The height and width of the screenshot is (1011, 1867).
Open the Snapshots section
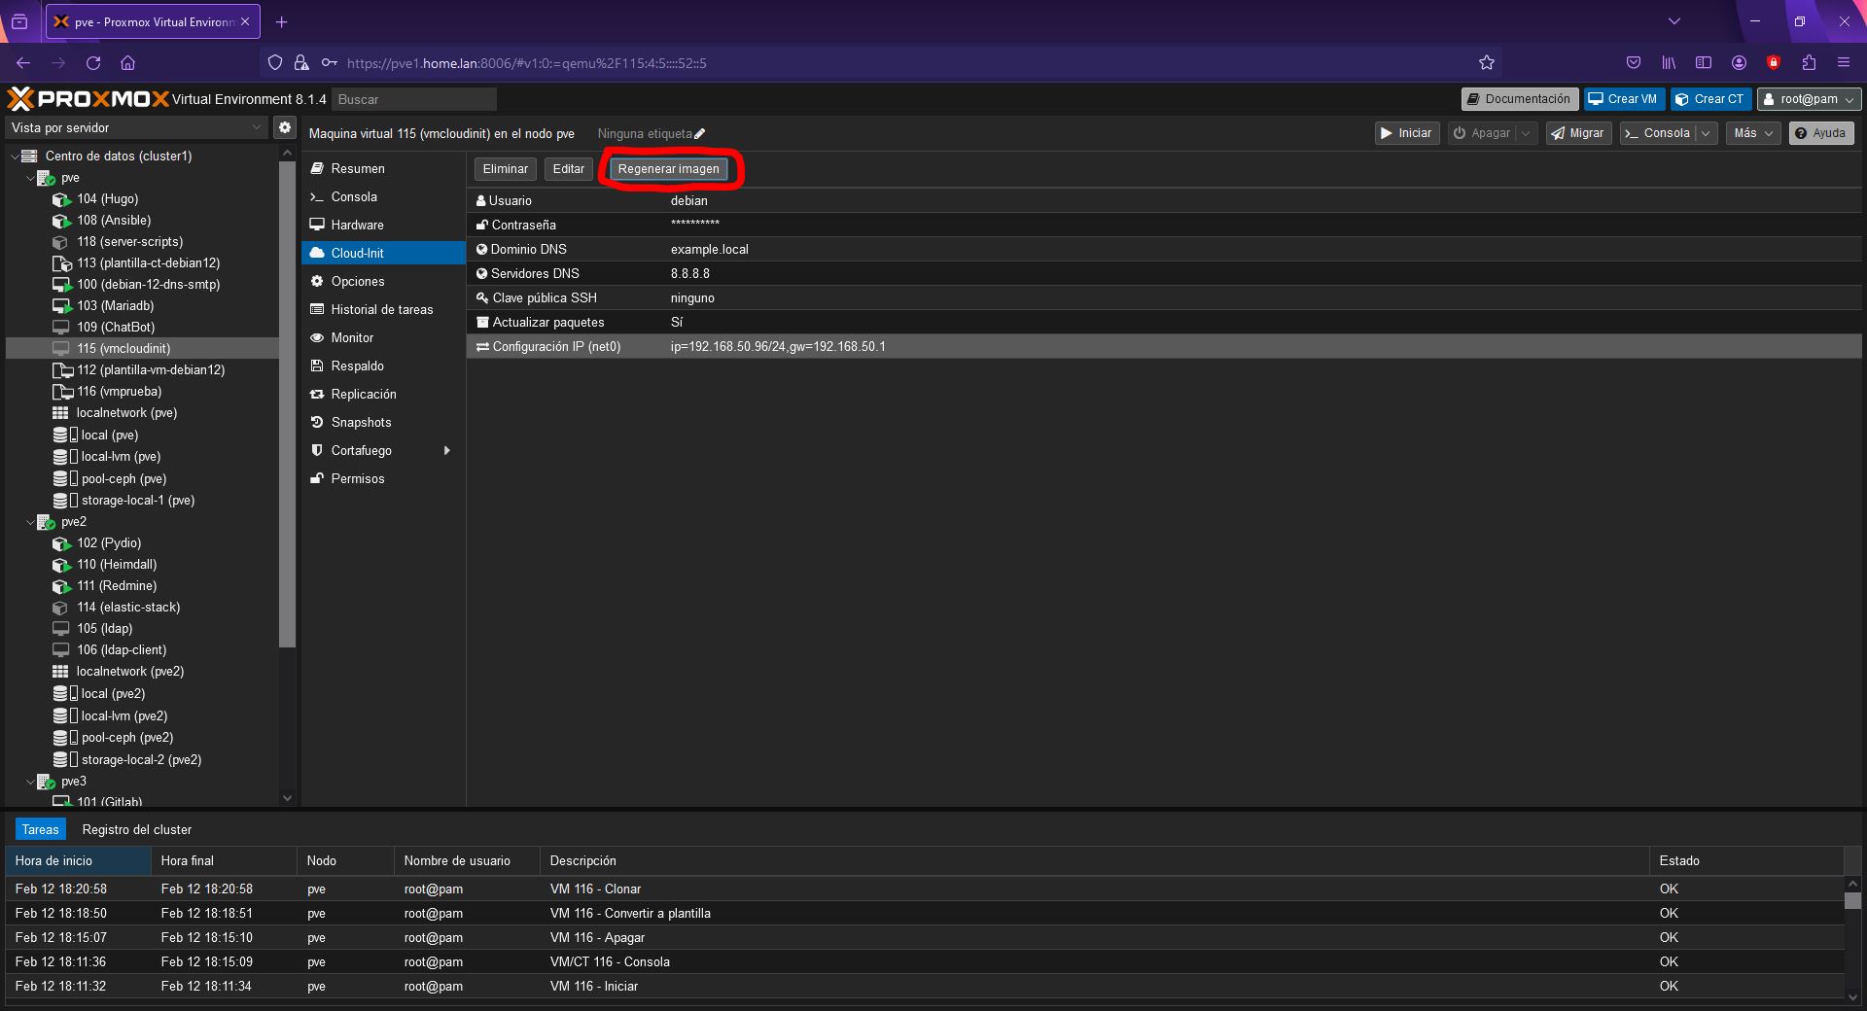coord(383,422)
